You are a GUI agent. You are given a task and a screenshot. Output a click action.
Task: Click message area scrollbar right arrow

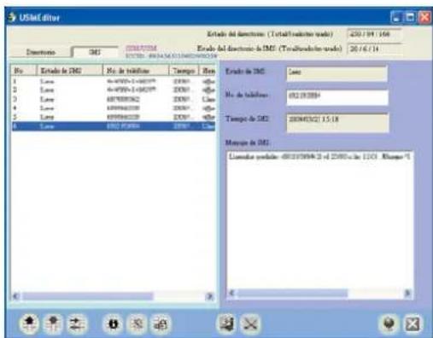(x=407, y=293)
